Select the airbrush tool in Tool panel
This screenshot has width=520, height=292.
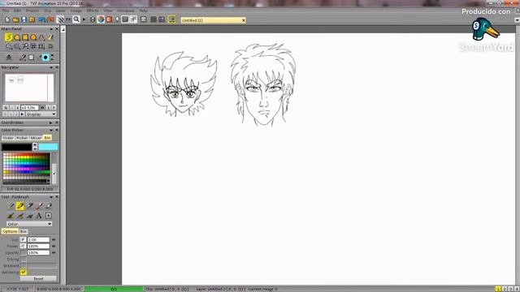coord(30,206)
